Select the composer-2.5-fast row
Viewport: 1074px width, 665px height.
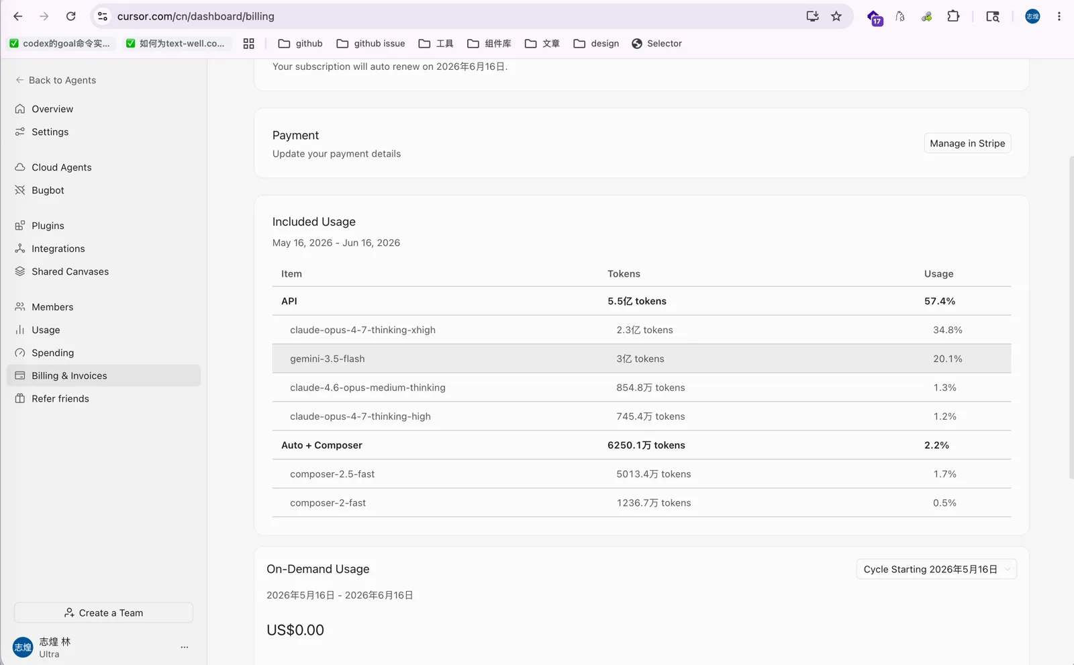click(642, 474)
